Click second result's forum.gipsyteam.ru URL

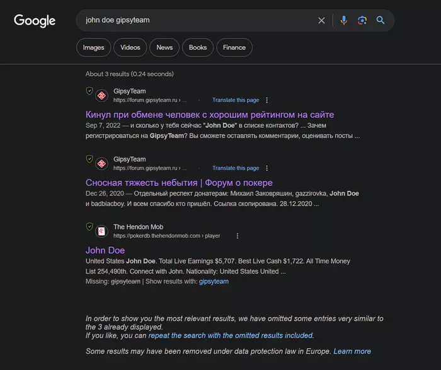(150, 168)
